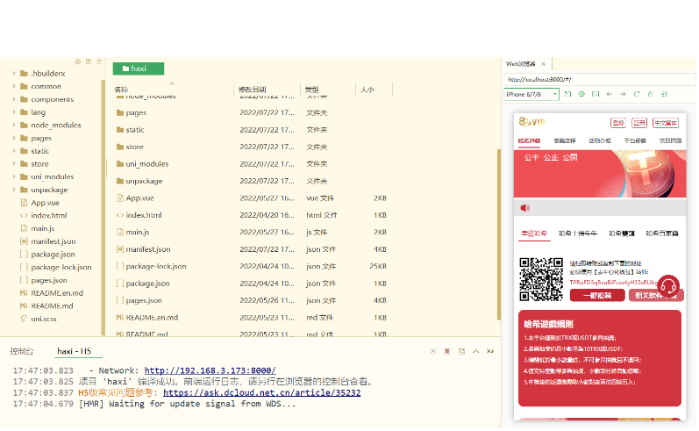The width and height of the screenshot is (699, 431).
Task: Switch to the haxi - H5 console tab
Action: coord(74,351)
